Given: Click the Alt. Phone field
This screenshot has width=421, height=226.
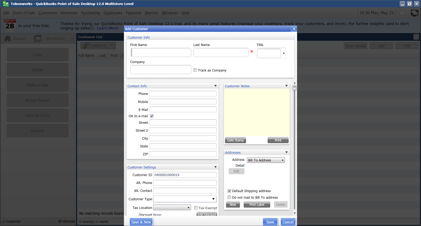Looking at the screenshot, I should tap(185, 183).
